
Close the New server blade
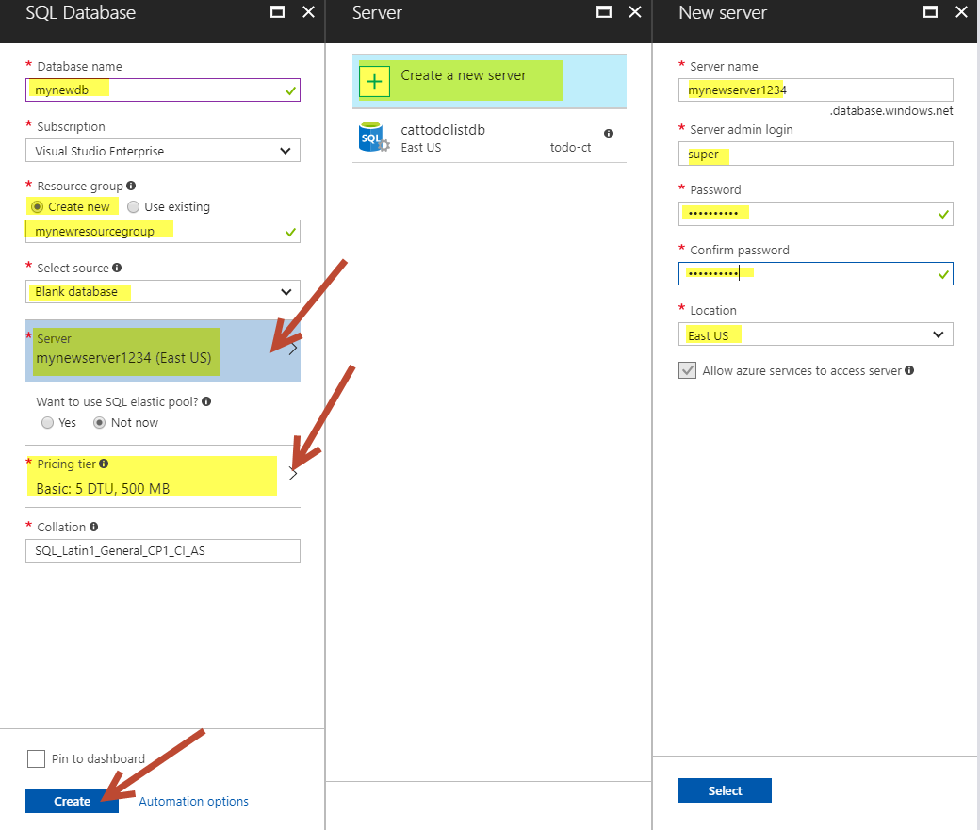(x=962, y=12)
